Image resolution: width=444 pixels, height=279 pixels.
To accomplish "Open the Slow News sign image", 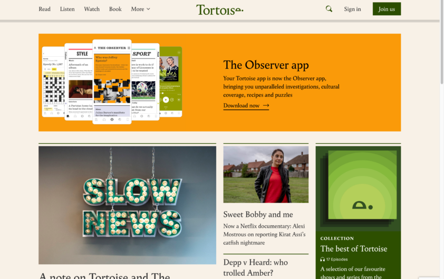I will coord(127,205).
